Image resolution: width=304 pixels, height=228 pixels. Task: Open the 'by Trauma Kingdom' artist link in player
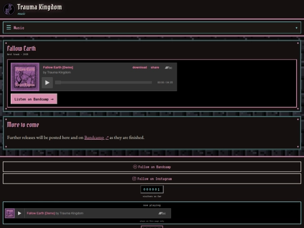[57, 72]
